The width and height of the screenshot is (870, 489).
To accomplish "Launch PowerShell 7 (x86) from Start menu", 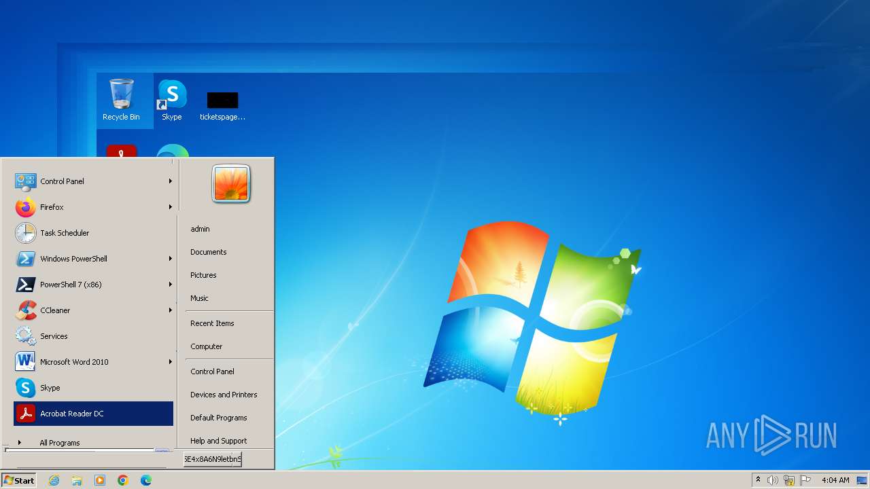I will (93, 285).
